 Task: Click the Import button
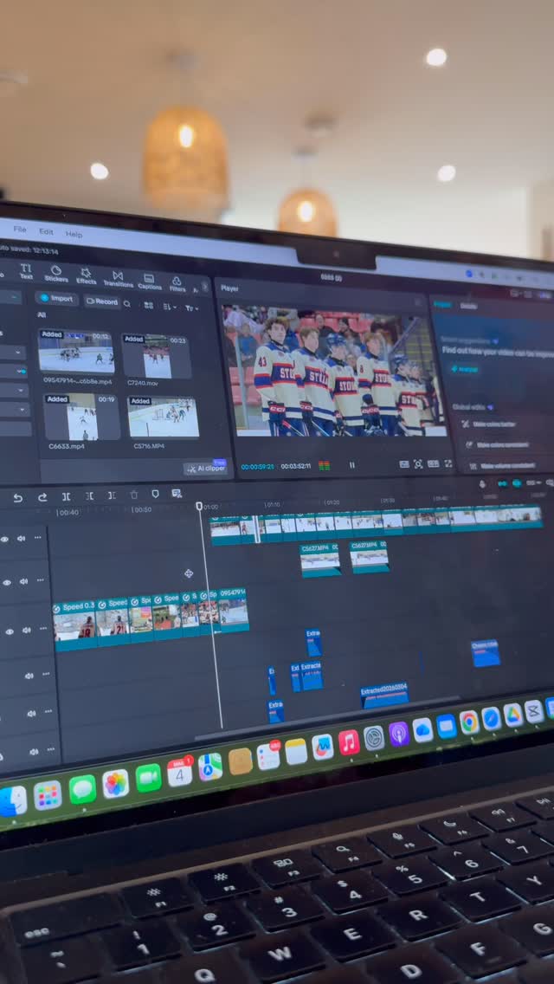coord(56,298)
